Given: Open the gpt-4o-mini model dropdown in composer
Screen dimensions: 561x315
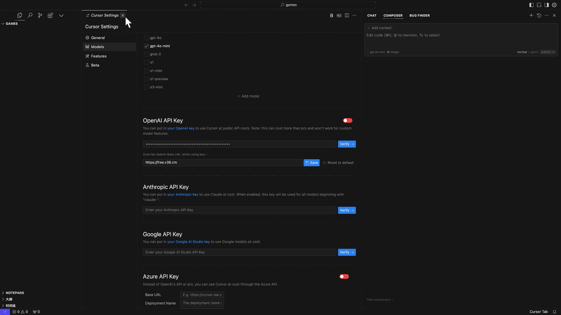Looking at the screenshot, I should click(376, 52).
